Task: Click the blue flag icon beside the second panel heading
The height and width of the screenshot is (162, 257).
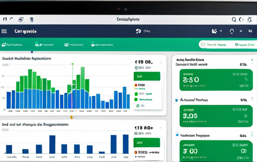Action: [176, 100]
